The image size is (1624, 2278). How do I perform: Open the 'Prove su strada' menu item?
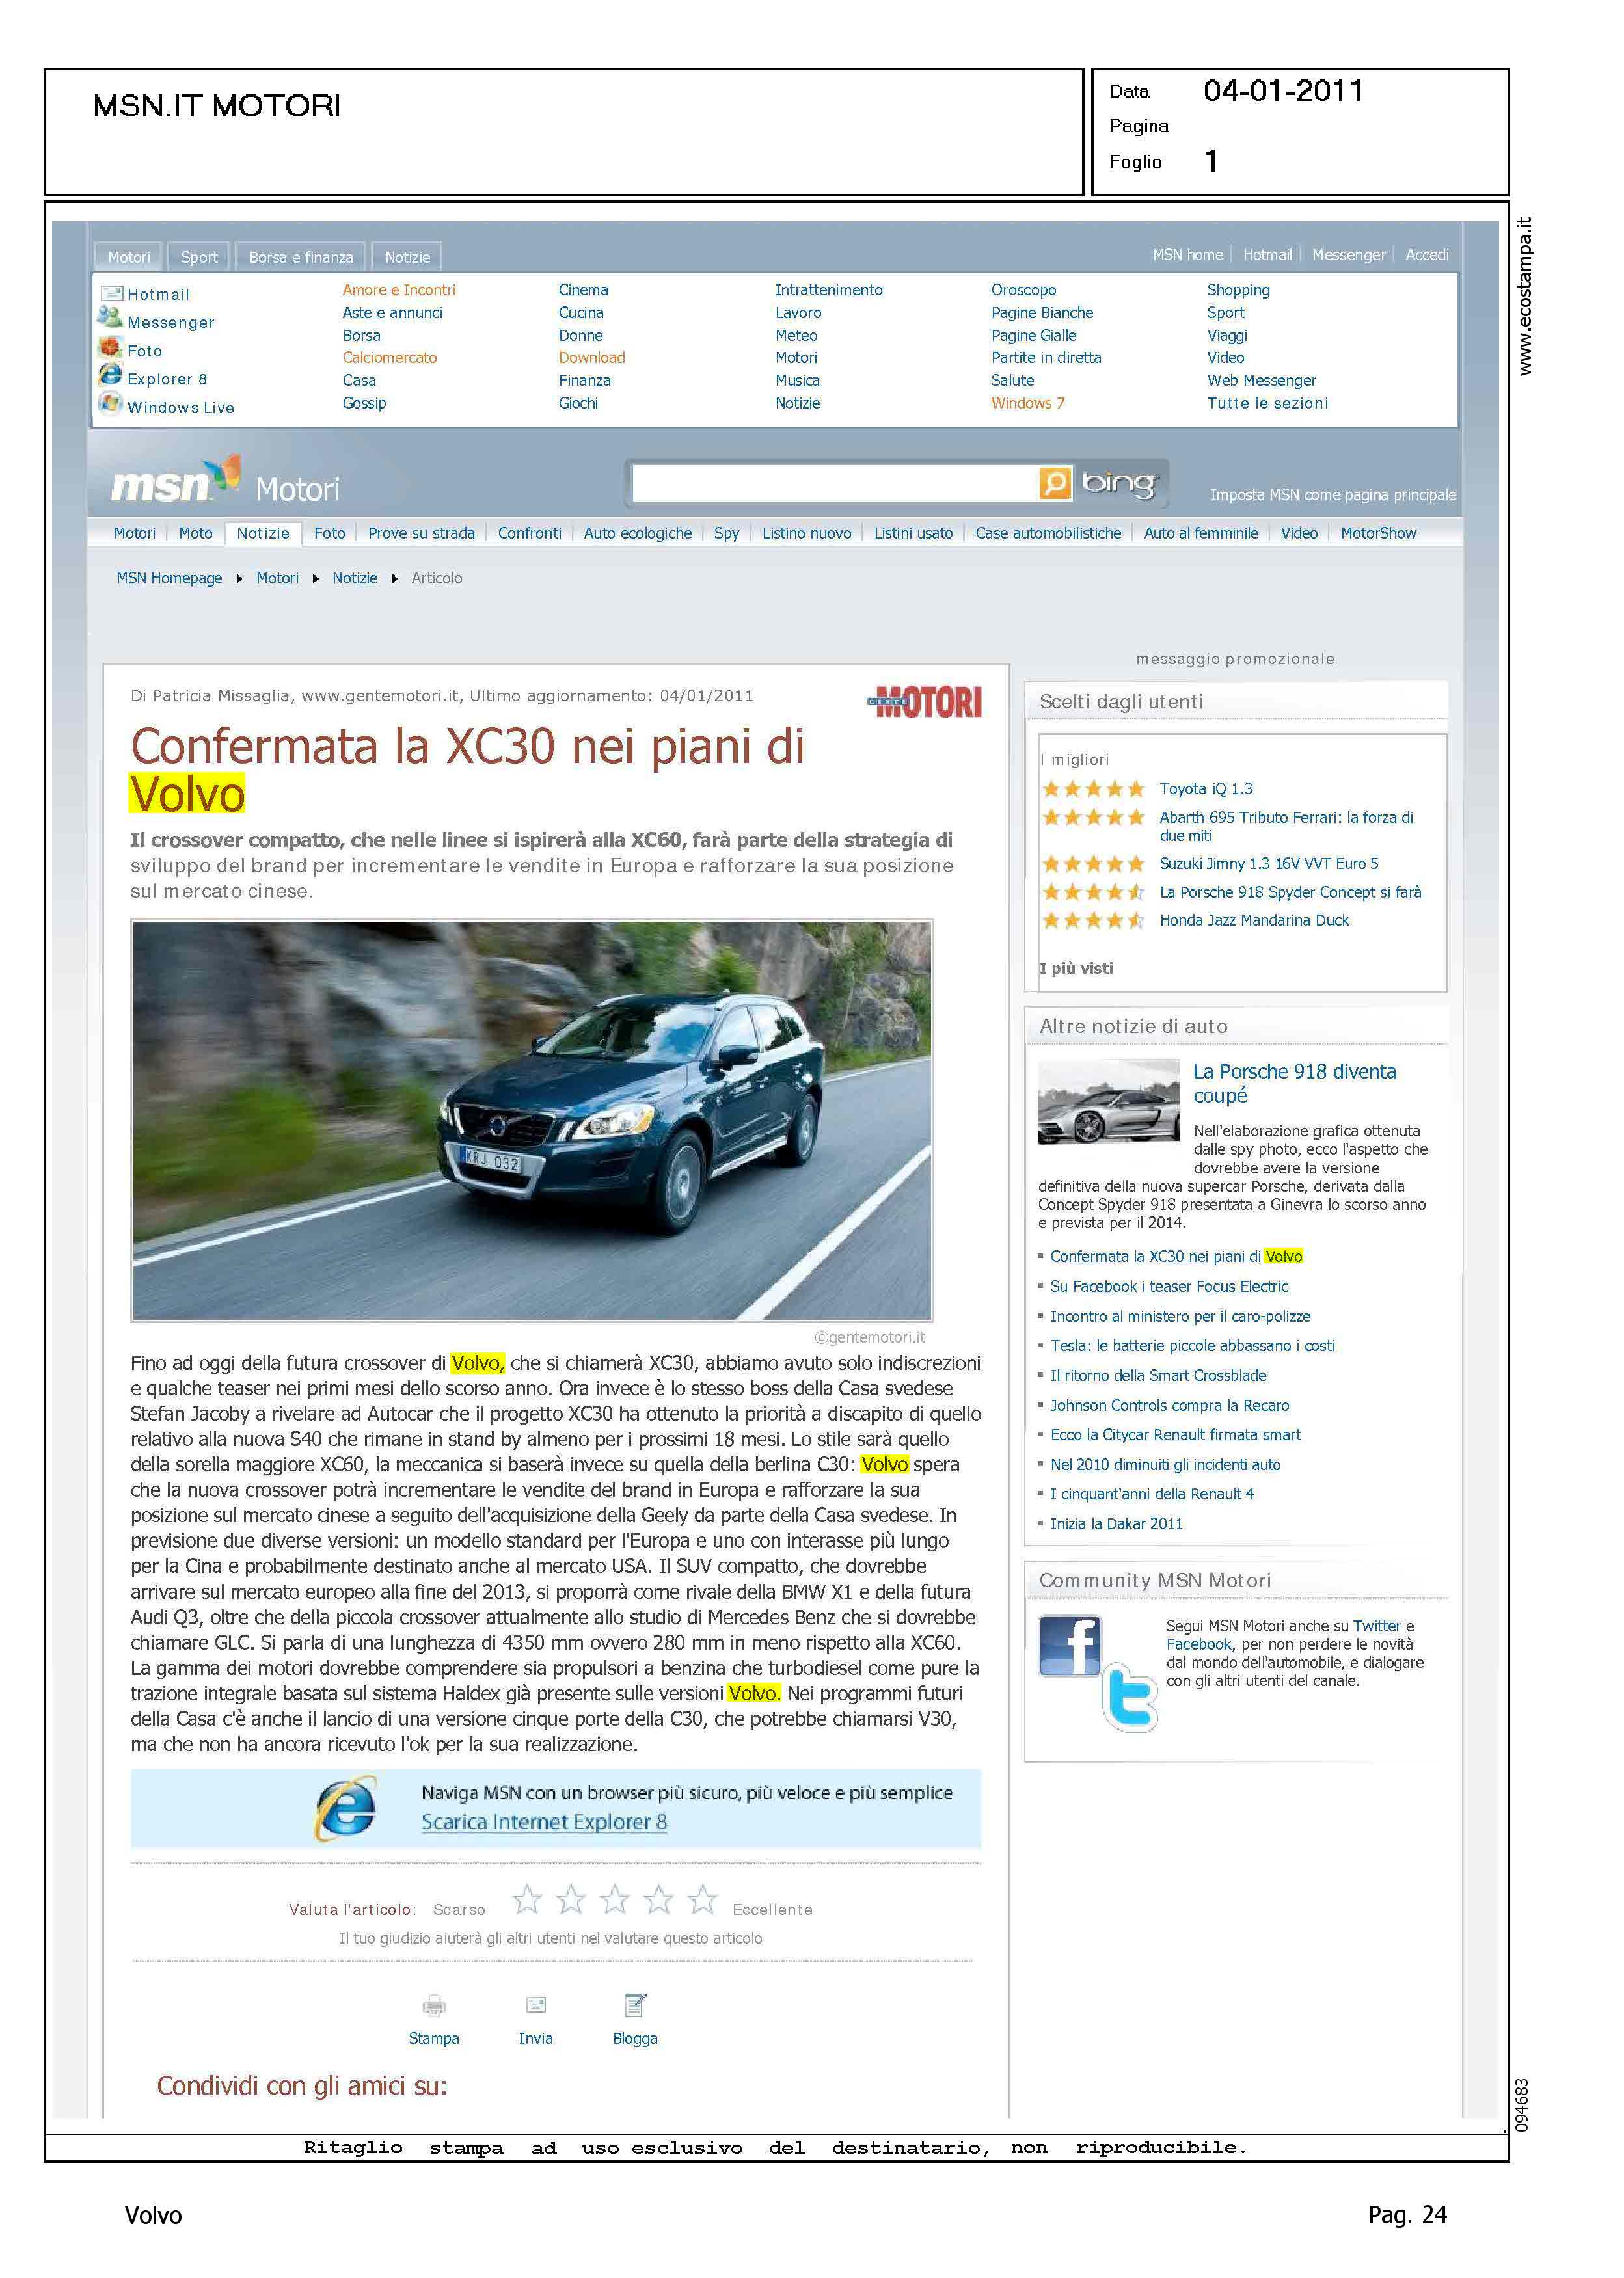pos(421,533)
